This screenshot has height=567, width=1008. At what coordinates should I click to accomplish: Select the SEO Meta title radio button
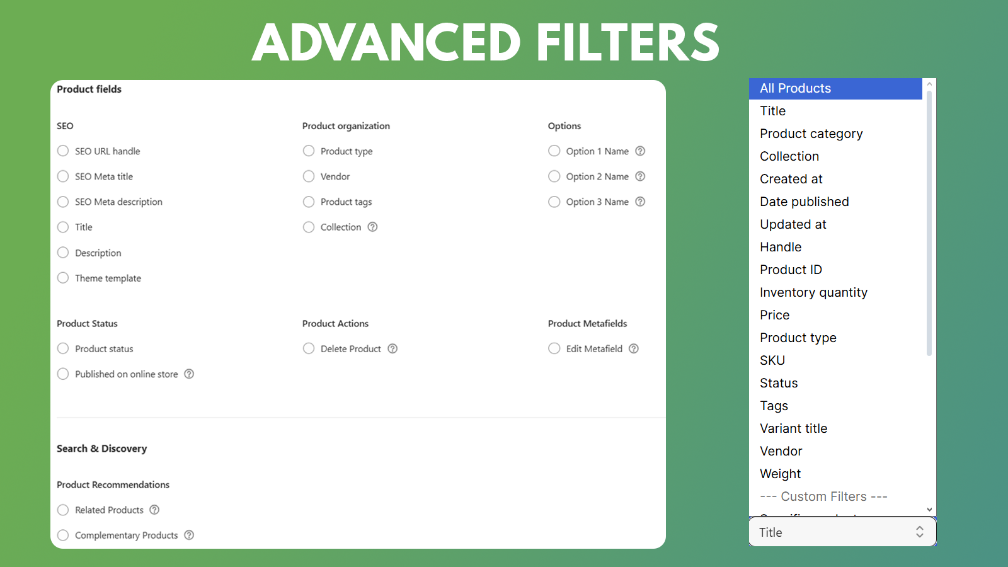[x=63, y=176]
